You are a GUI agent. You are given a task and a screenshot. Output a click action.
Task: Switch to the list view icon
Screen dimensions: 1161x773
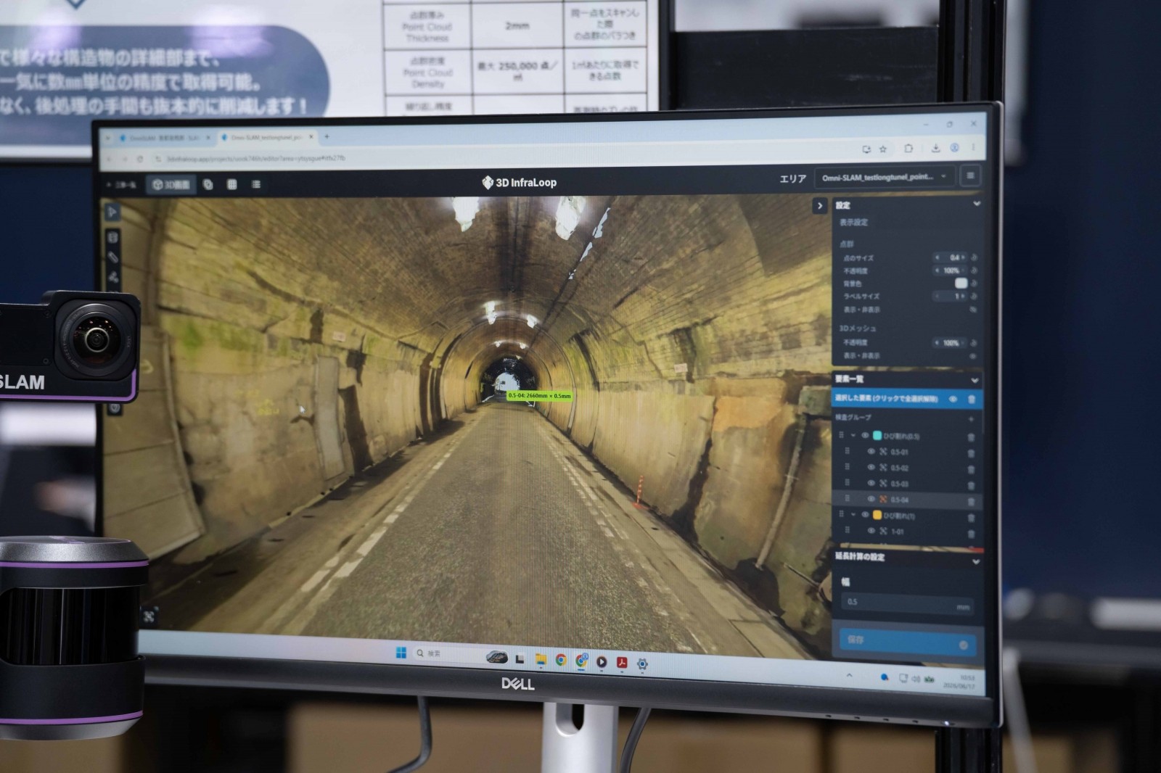coord(256,185)
